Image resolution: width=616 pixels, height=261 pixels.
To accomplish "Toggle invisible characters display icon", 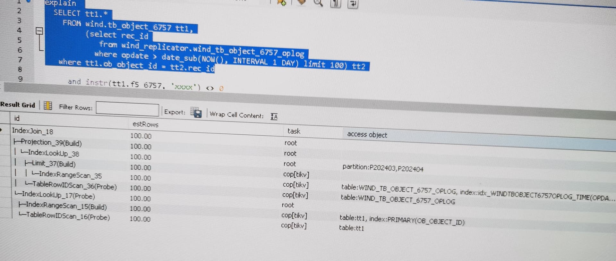I will [336, 4].
